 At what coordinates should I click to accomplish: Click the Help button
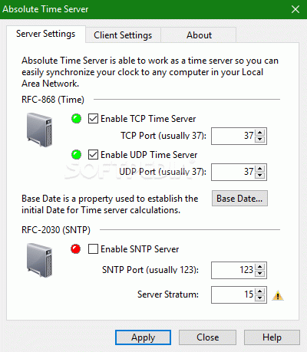tap(272, 337)
